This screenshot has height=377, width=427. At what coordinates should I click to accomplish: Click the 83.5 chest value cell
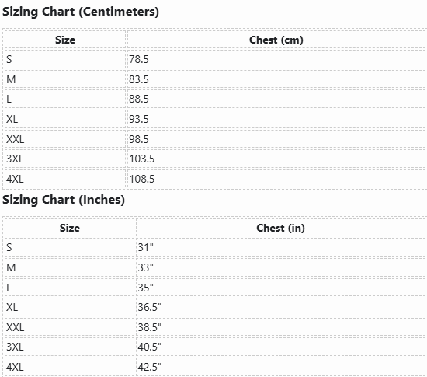pyautogui.click(x=276, y=79)
